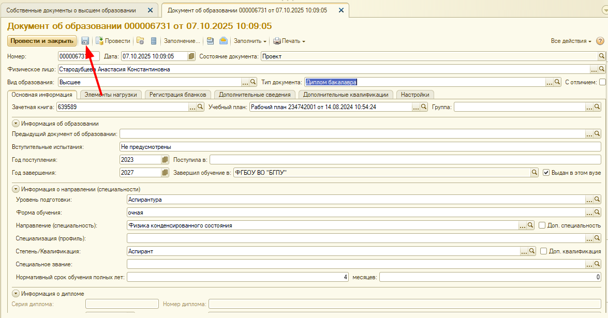The image size is (608, 318).
Task: Click magnifier icon next to Физическое лицо
Action: [602, 69]
